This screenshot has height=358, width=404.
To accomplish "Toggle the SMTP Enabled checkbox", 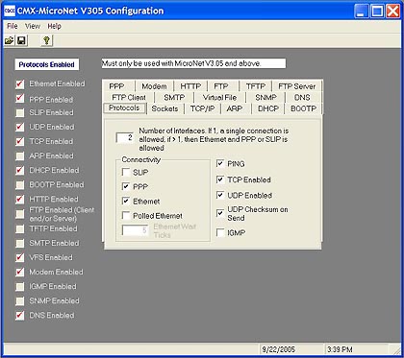I will (x=20, y=243).
